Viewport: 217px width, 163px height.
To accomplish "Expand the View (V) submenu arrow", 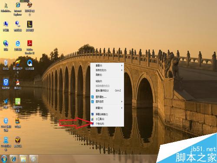I will [x=122, y=66].
